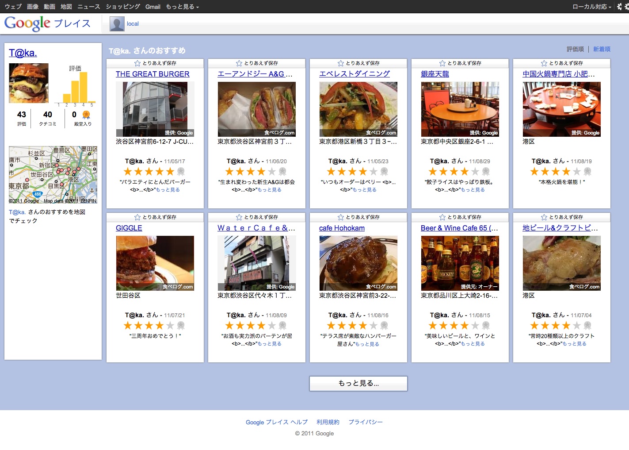Image resolution: width=629 pixels, height=450 pixels.
Task: Click star rating on THE GREAT BURGER review
Action: (149, 172)
